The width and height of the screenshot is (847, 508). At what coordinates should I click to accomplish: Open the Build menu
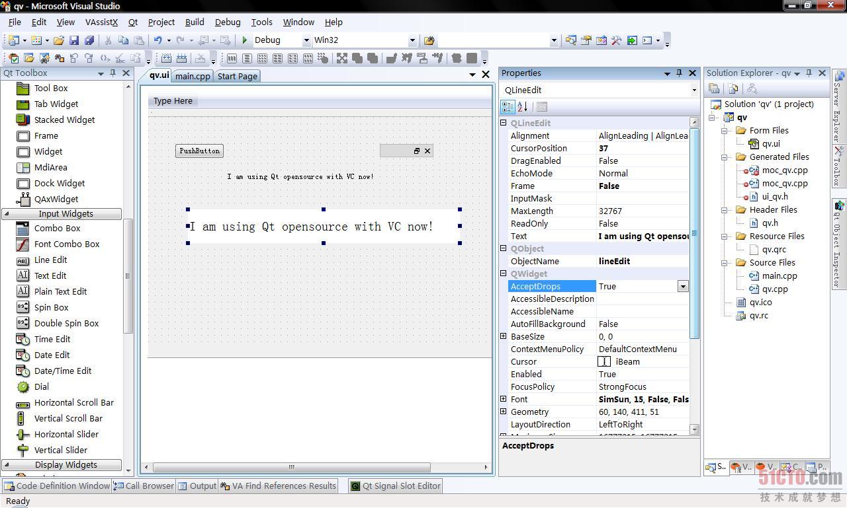click(x=195, y=22)
